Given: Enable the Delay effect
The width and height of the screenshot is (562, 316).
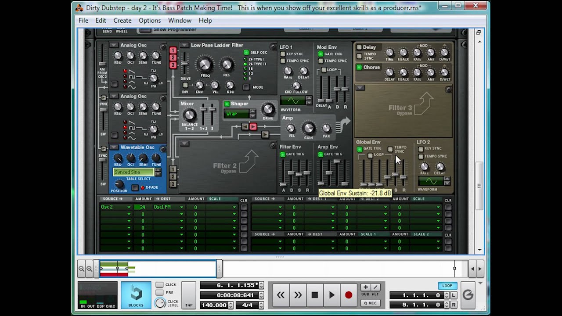Looking at the screenshot, I should click(x=359, y=47).
